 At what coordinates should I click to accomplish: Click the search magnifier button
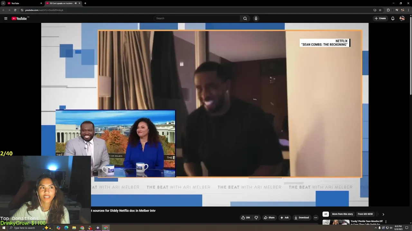pos(245,18)
